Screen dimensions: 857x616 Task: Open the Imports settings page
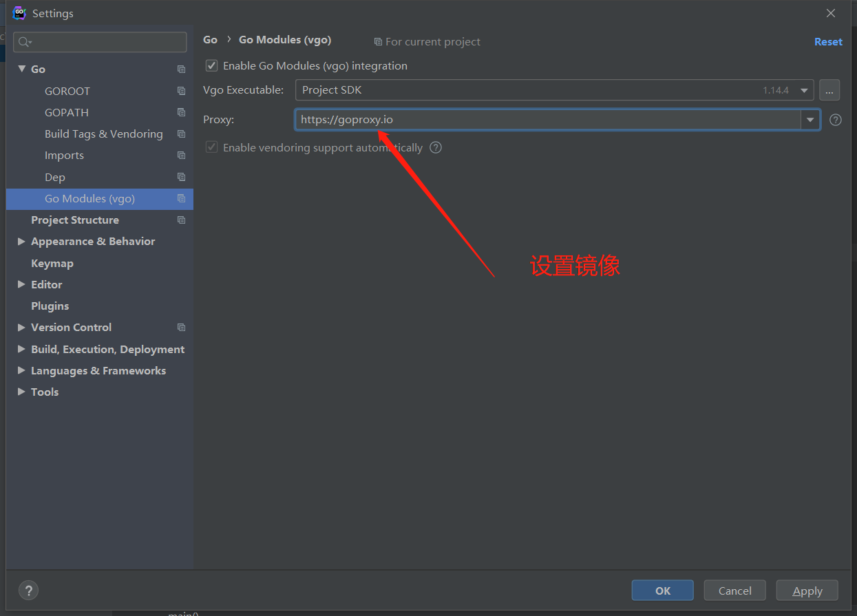click(64, 156)
